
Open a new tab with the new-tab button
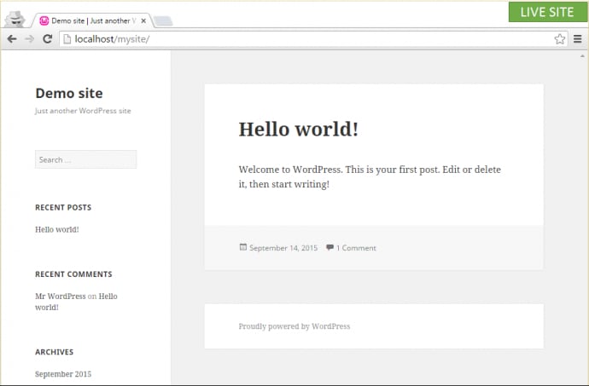(163, 21)
